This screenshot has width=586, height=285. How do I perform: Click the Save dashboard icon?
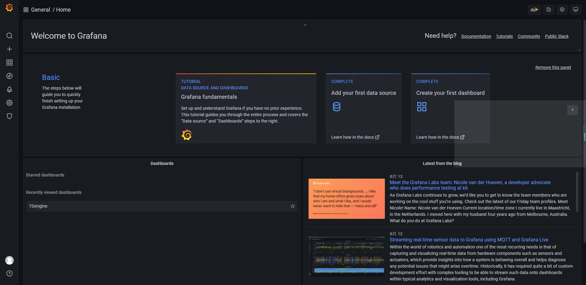click(x=549, y=9)
